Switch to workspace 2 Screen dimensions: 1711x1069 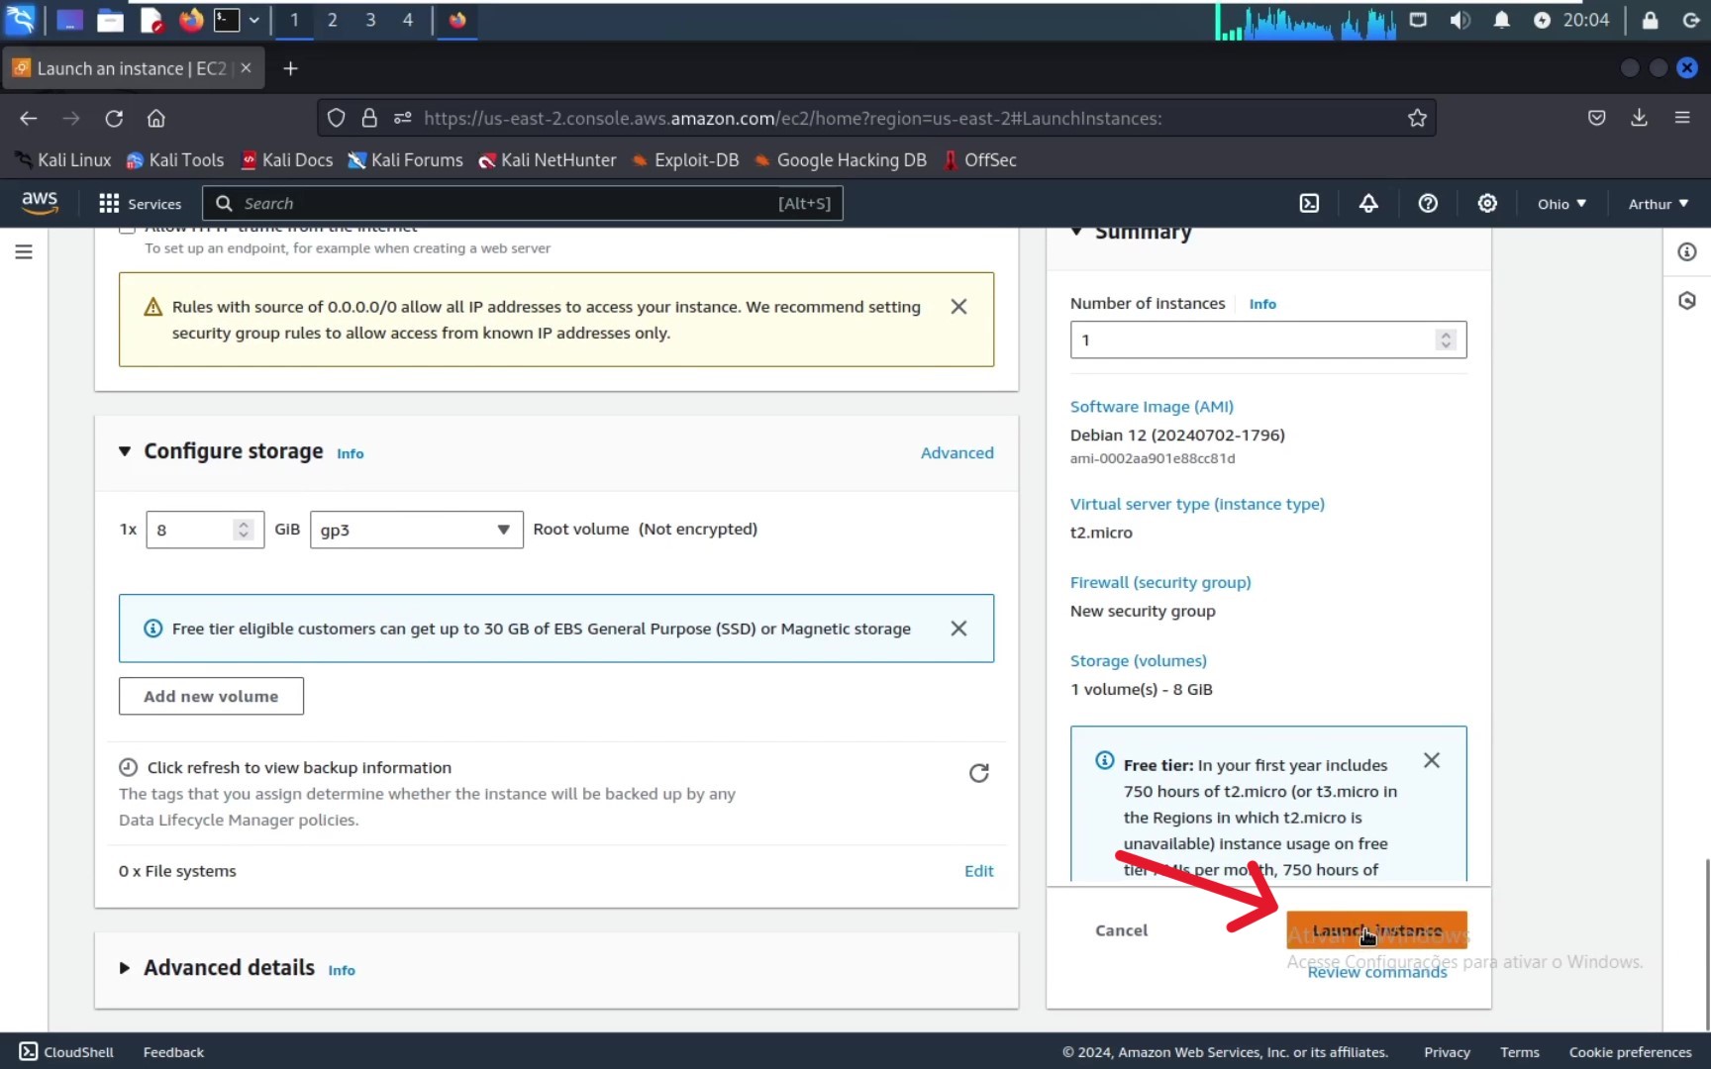coord(332,20)
